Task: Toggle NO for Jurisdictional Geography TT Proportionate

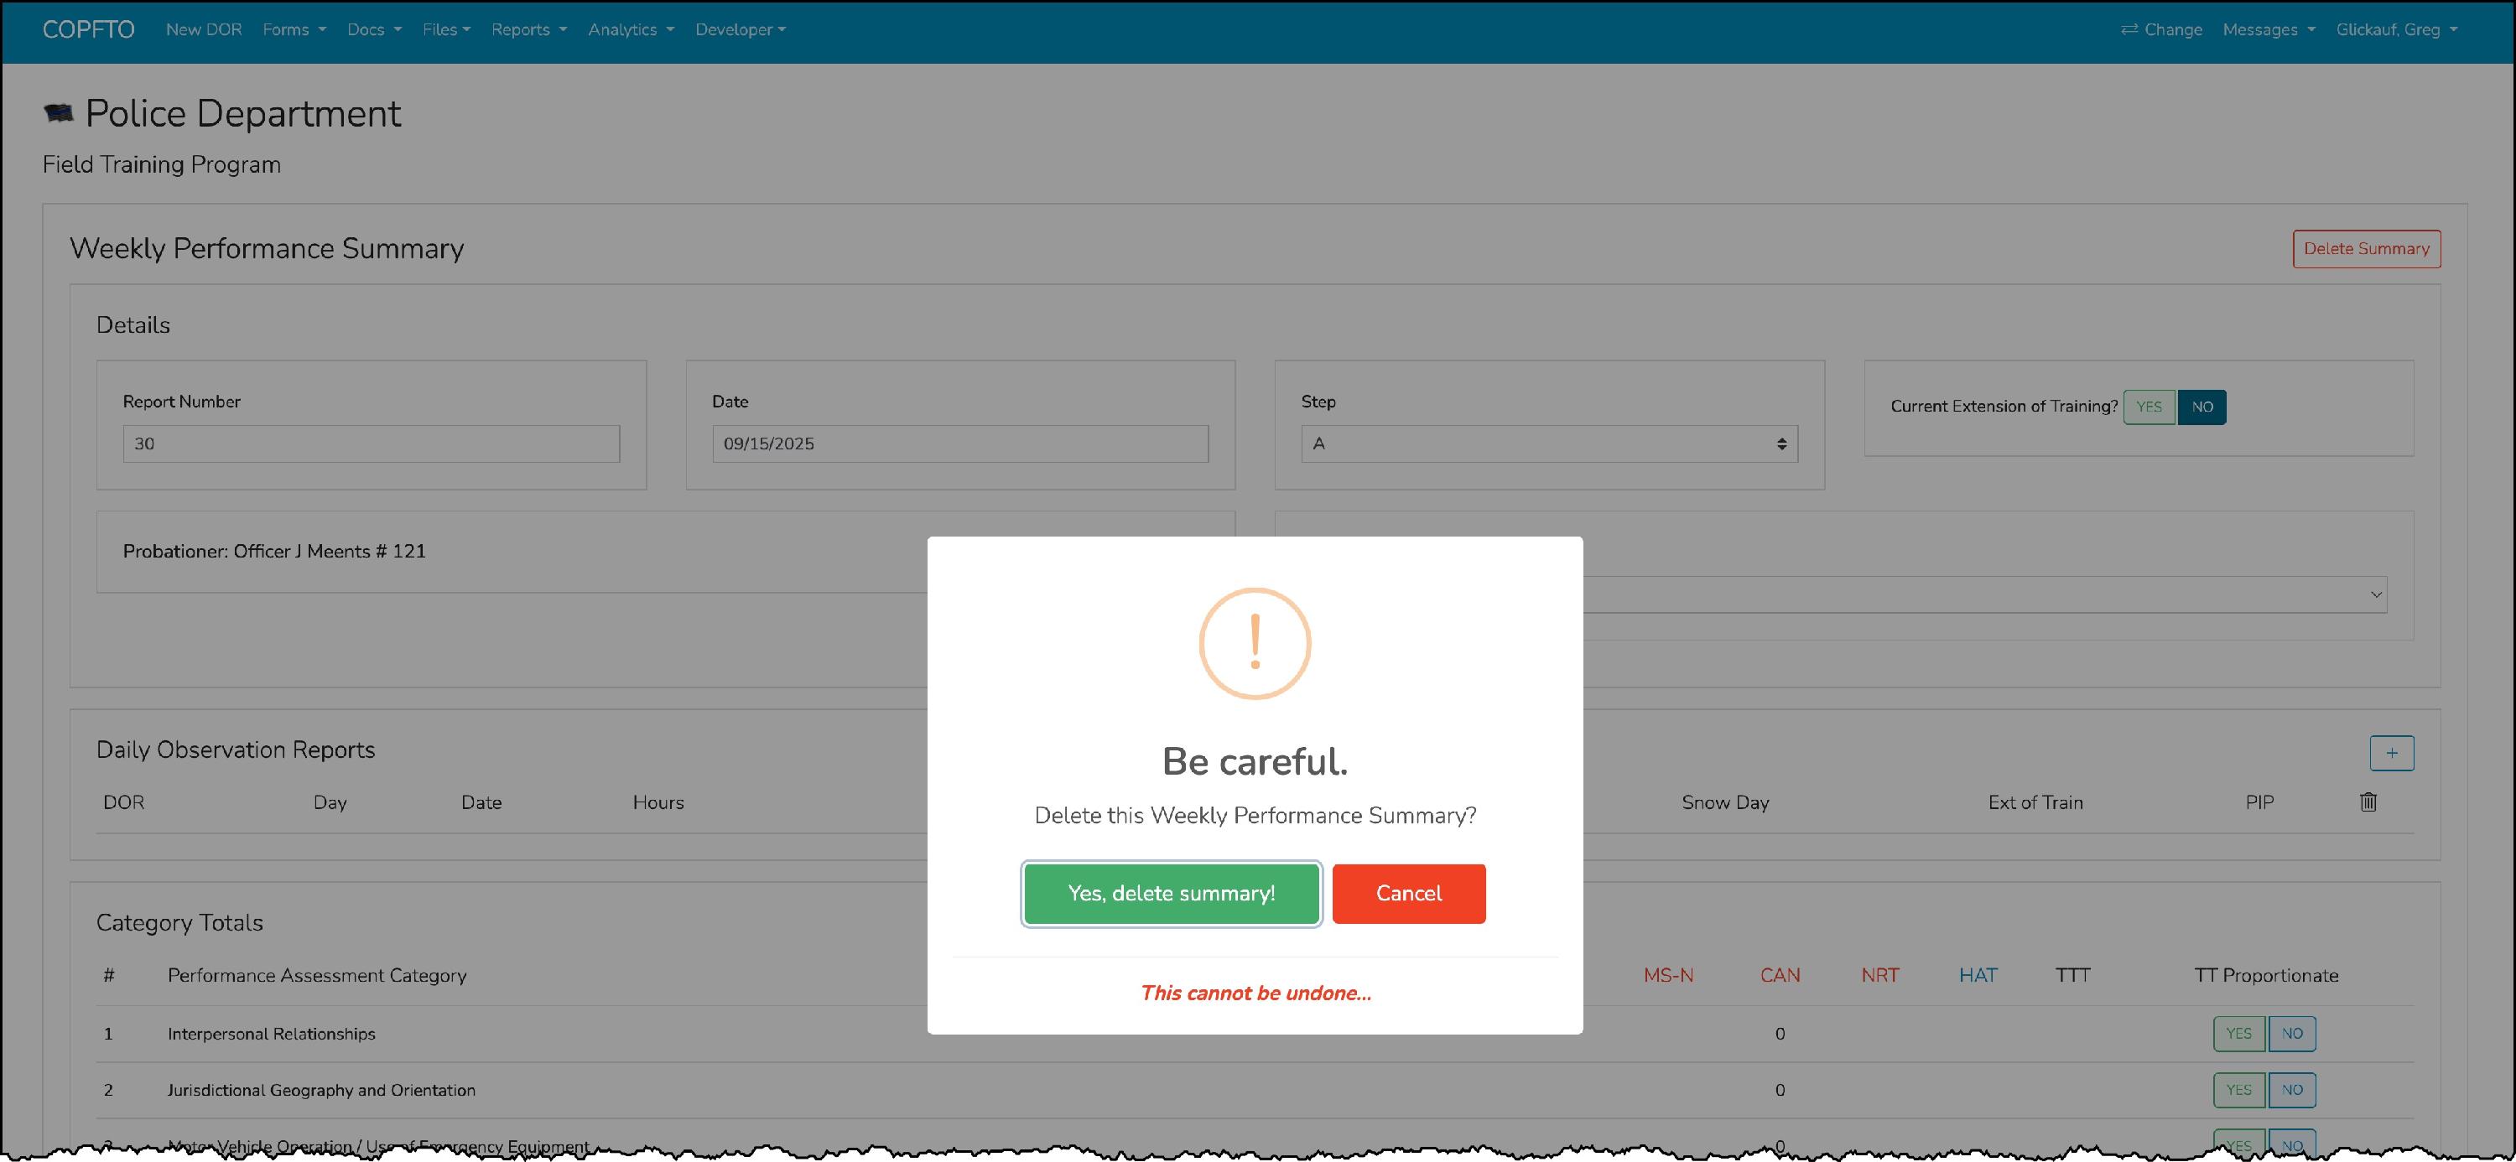Action: tap(2291, 1090)
